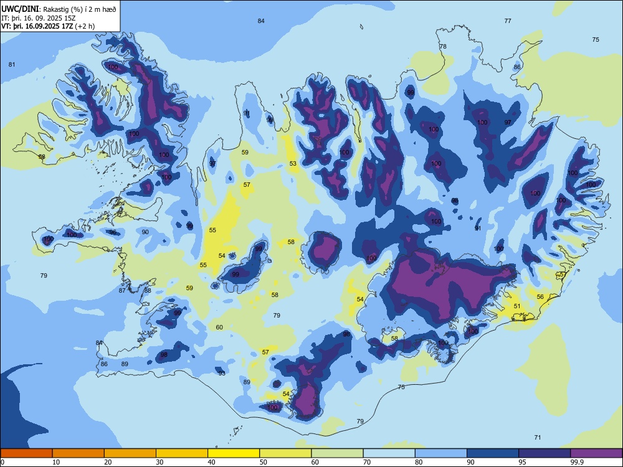
Task: Pick the pale yellow 50–60 legend swatch
Action: pyautogui.click(x=286, y=453)
